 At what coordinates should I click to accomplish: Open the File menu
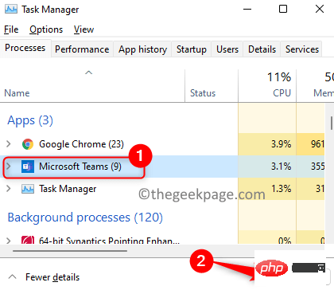click(11, 29)
